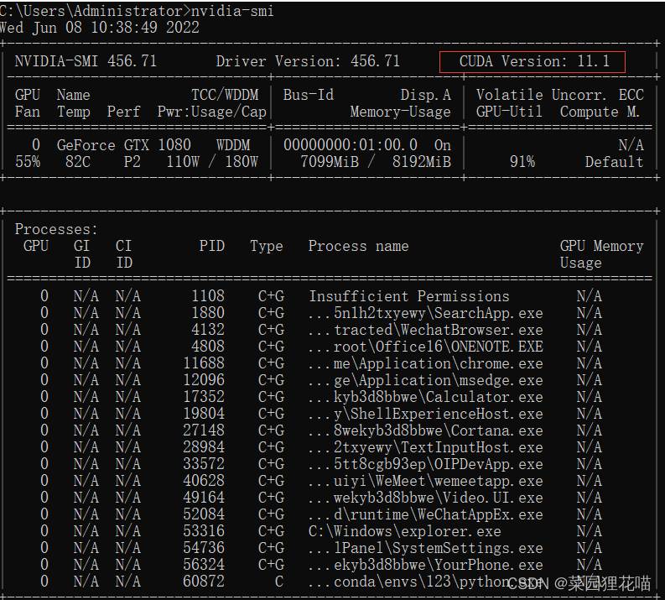
Task: Click the YourPhone.exe process entry
Action: pyautogui.click(x=426, y=565)
